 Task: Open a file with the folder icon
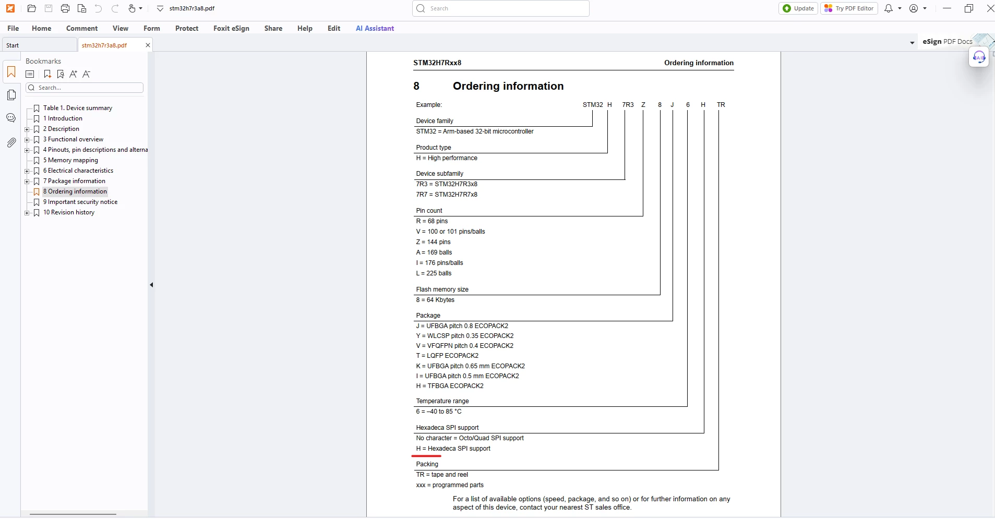32,8
